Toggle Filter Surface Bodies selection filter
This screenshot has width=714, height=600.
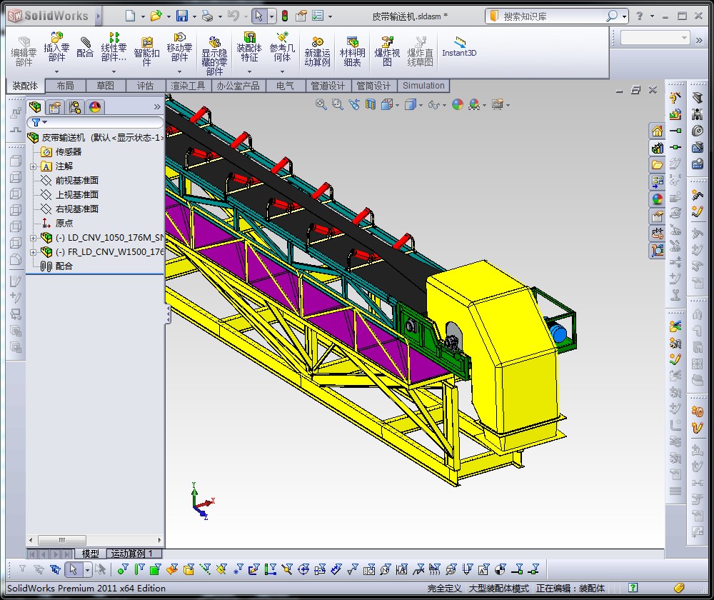(172, 569)
